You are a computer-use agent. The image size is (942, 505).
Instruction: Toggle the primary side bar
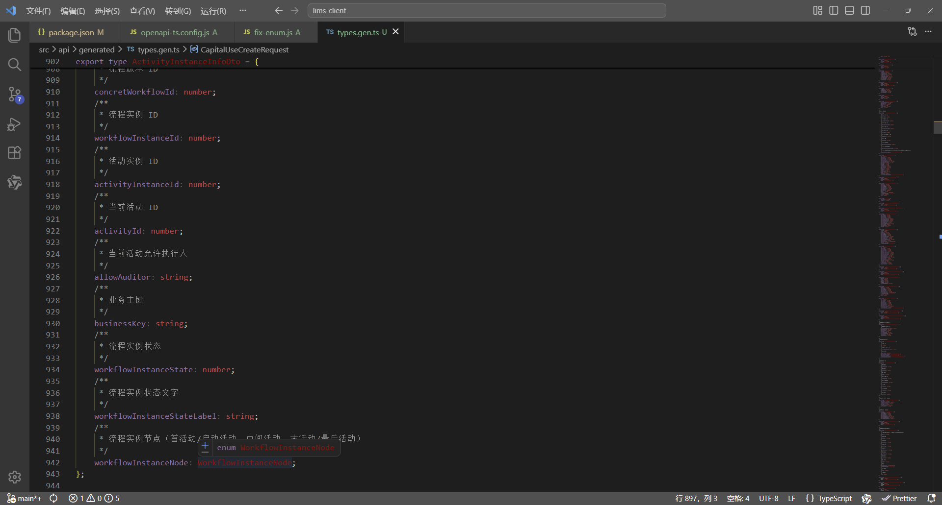(834, 10)
